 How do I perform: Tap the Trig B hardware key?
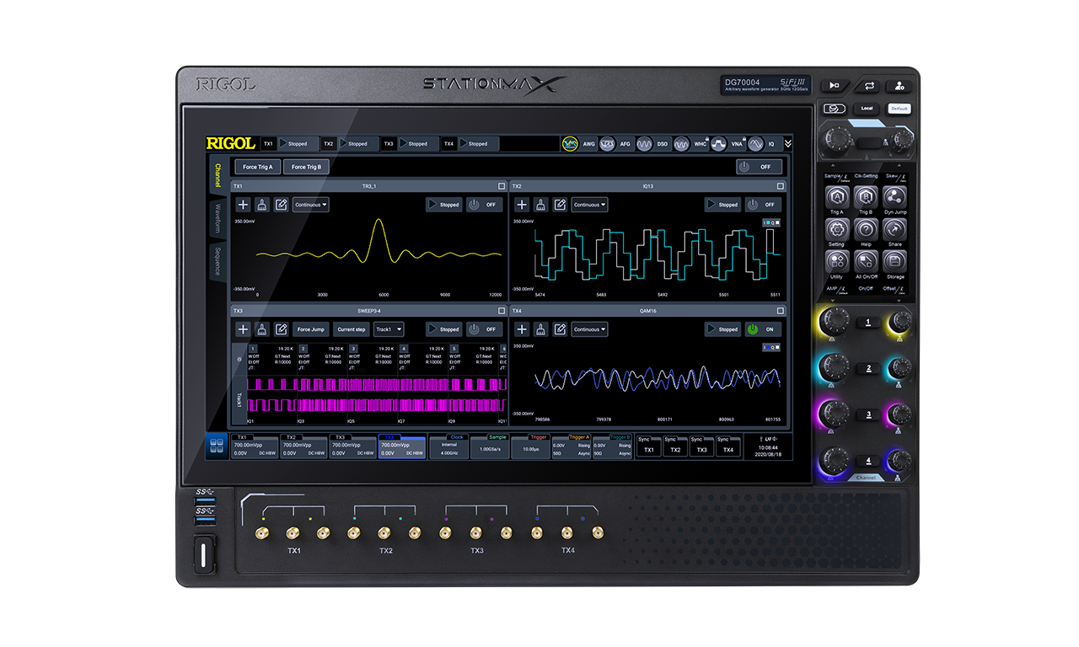pos(866,197)
